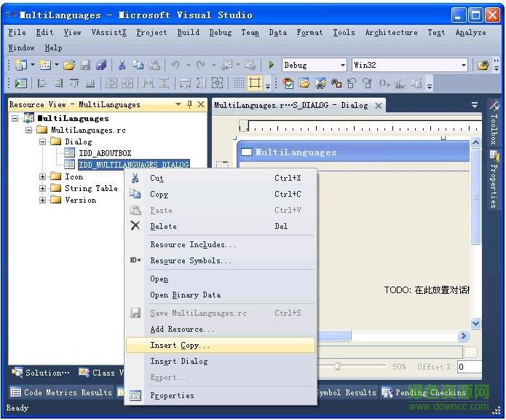Image resolution: width=506 pixels, height=420 pixels.
Task: Open the Win32 platform dropdown
Action: click(x=463, y=65)
